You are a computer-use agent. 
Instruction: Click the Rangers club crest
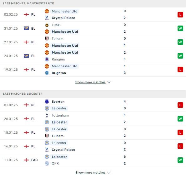point(47,59)
